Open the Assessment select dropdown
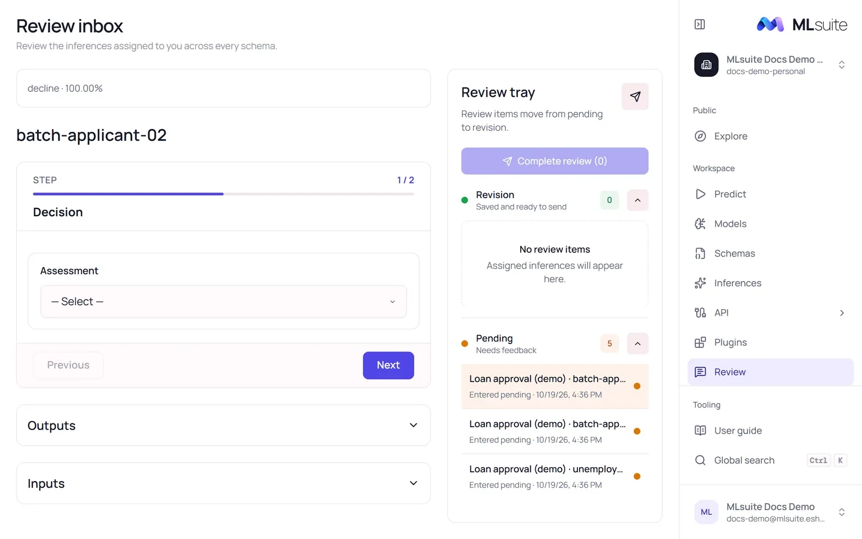The height and width of the screenshot is (539, 862). [223, 302]
